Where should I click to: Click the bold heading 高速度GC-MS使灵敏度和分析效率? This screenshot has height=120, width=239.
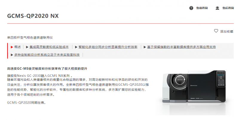click(47, 69)
